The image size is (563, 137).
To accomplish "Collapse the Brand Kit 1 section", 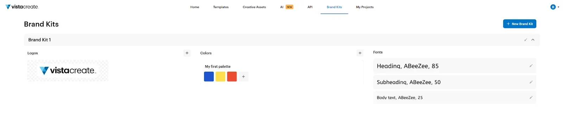I will click(x=533, y=40).
